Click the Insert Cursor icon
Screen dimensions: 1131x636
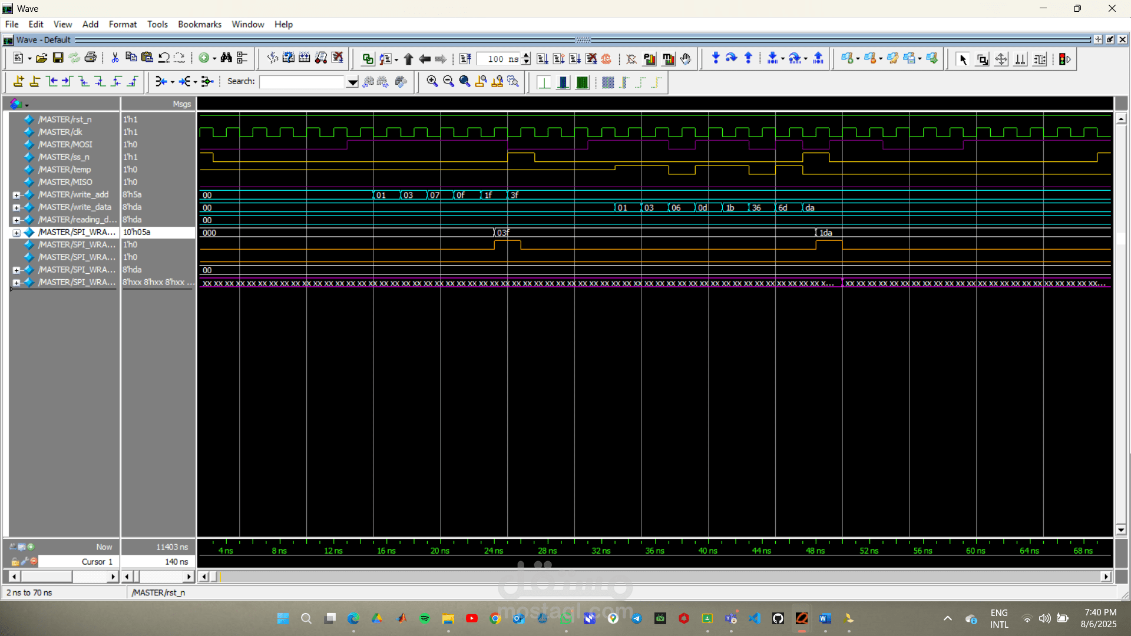click(19, 81)
